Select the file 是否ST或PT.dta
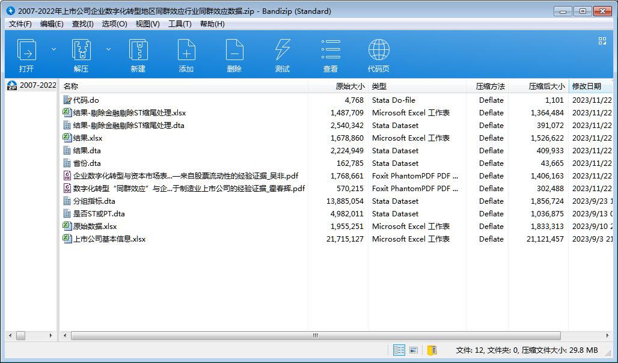Viewport: 618px width, 363px height. [99, 213]
